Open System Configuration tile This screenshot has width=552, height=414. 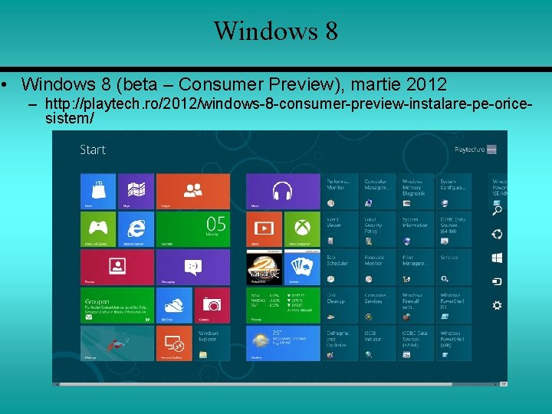(x=454, y=191)
